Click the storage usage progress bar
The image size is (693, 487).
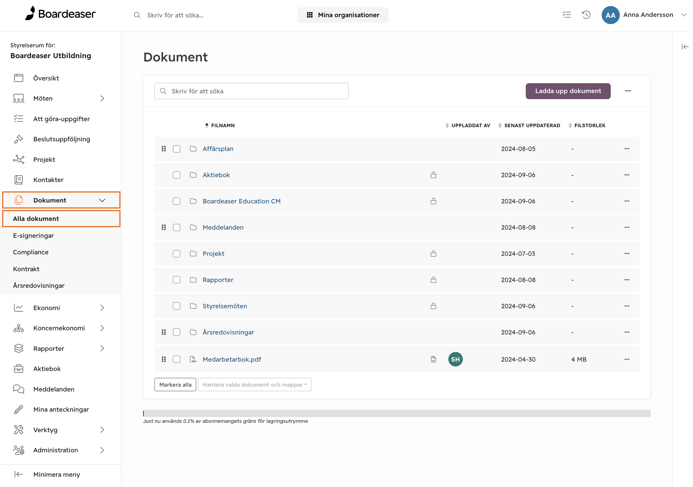coord(397,413)
